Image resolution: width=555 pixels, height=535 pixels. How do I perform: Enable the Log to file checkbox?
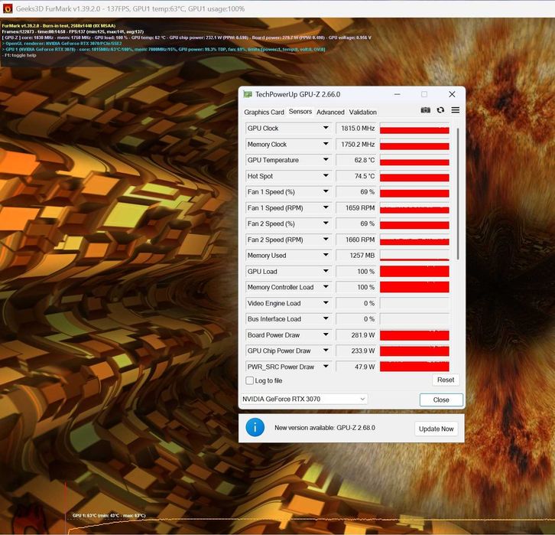249,380
